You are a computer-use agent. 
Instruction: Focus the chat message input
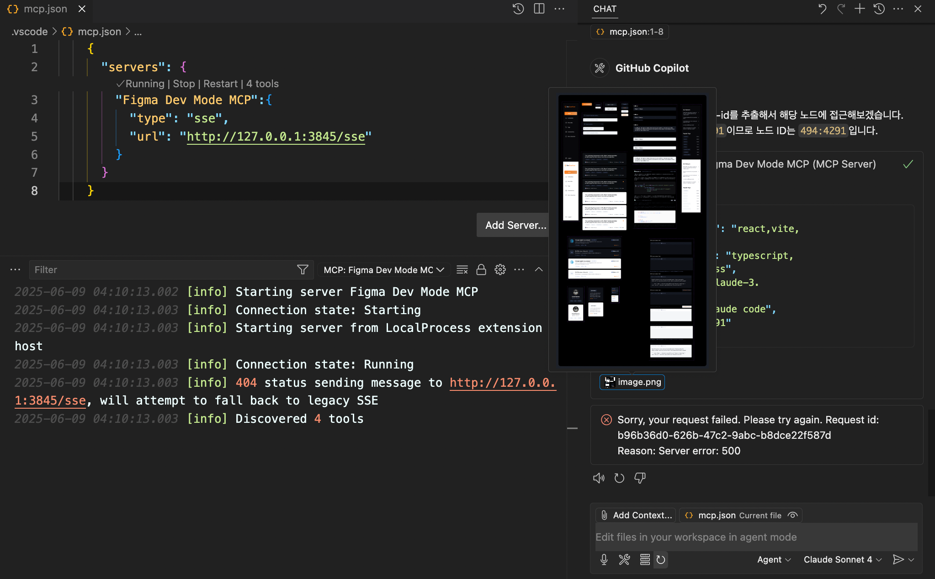(756, 537)
